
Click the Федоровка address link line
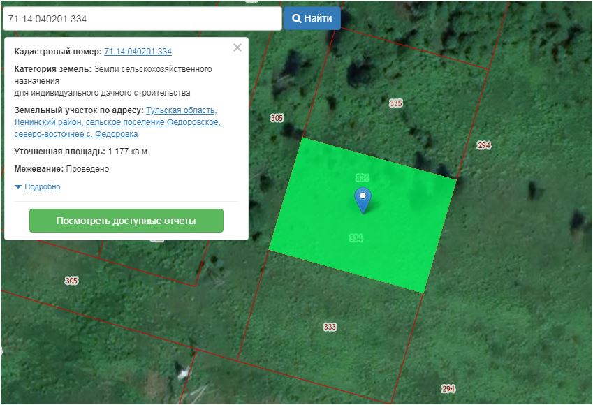(x=75, y=134)
